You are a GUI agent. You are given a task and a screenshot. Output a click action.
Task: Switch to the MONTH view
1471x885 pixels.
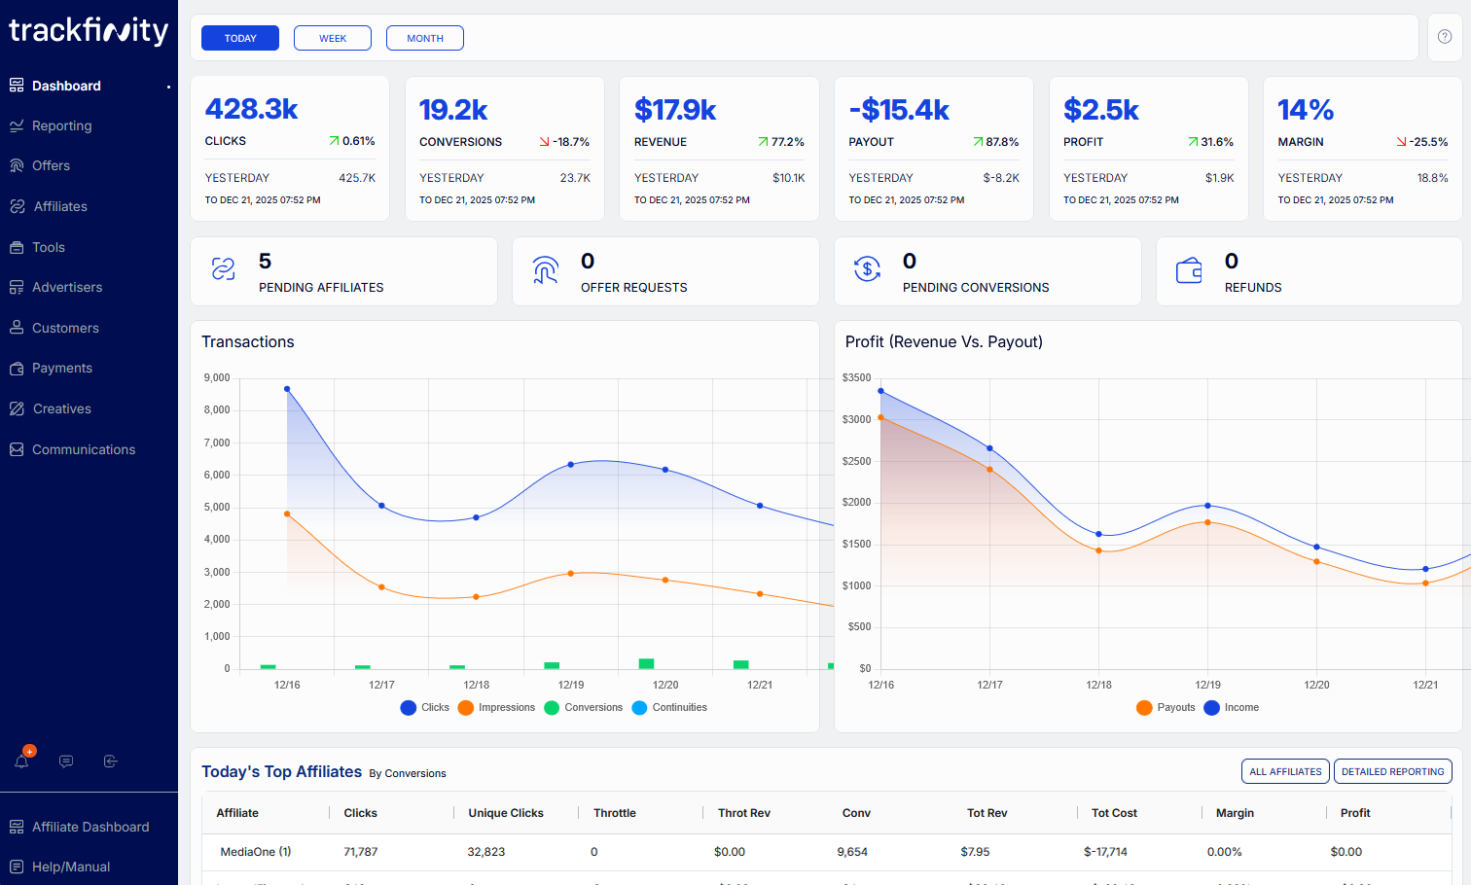(424, 37)
